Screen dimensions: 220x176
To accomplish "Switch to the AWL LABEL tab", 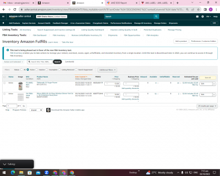I will tap(156, 3).
